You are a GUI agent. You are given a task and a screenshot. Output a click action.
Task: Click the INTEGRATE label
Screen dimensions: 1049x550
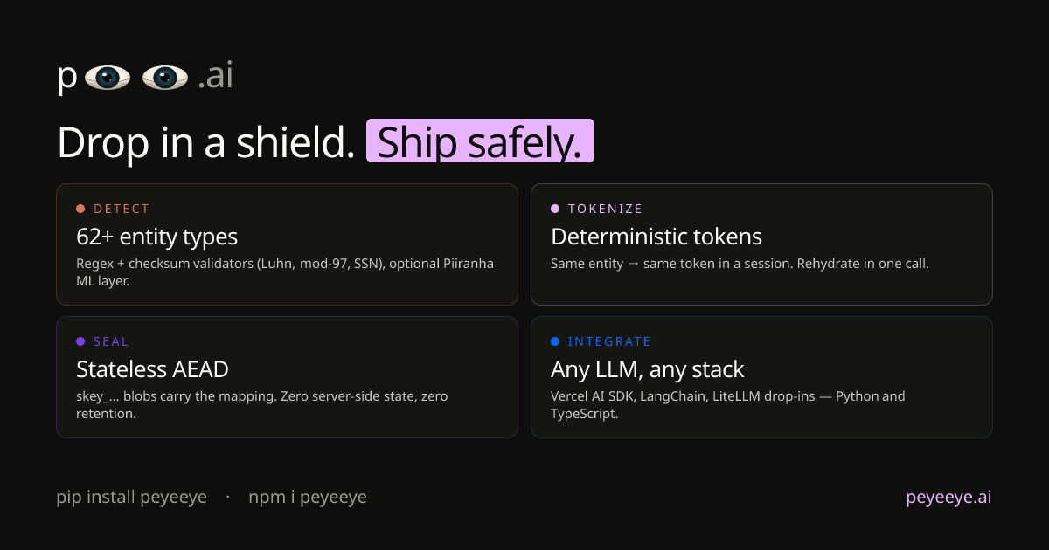click(x=609, y=341)
